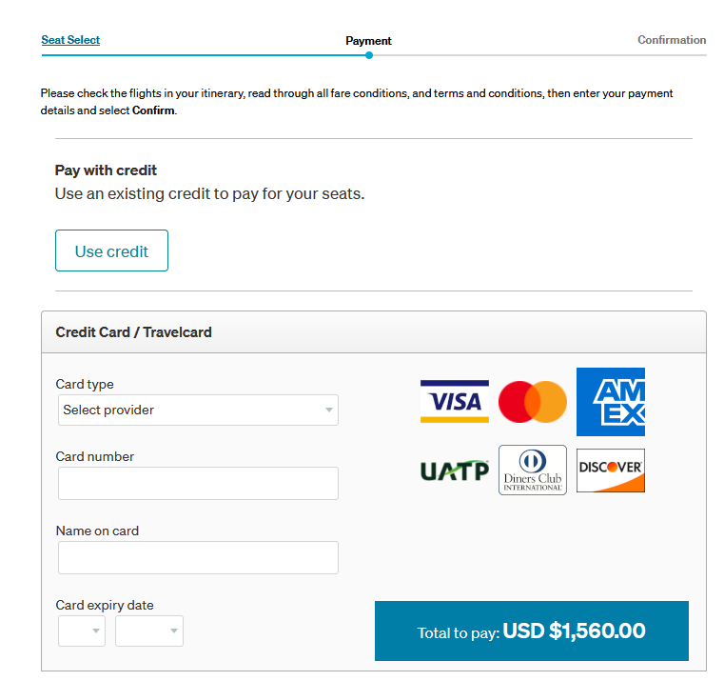Click the Pay with credit heading
724x681 pixels.
107,170
